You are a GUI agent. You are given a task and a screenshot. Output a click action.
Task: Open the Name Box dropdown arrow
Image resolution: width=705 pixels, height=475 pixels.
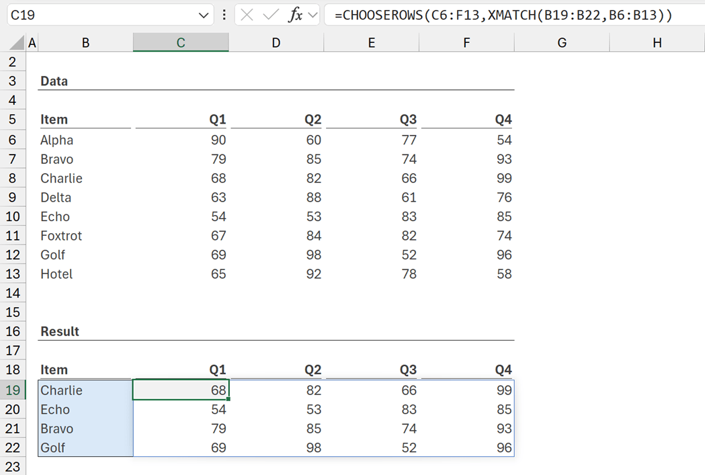pos(204,15)
